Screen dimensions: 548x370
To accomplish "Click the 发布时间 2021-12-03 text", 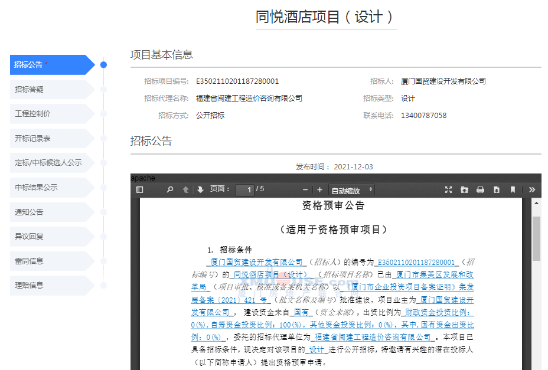I will 334,167.
